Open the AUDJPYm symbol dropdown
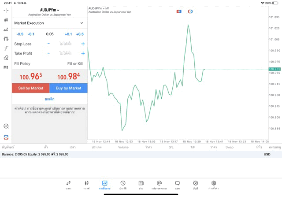This screenshot has height=197, width=282. pyautogui.click(x=50, y=10)
